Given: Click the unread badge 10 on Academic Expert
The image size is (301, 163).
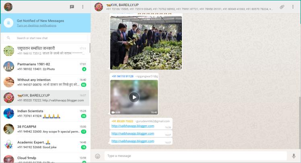Looking at the screenshot, I should [84, 147].
